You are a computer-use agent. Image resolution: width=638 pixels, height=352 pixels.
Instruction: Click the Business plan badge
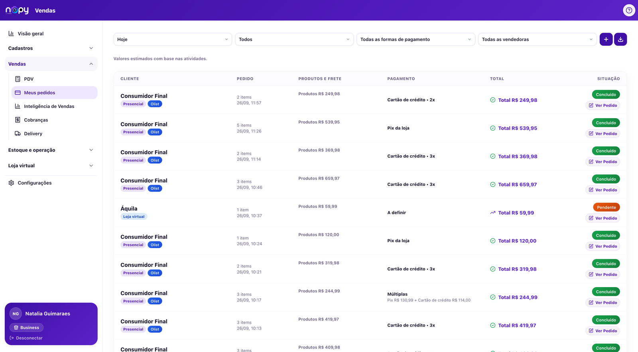tap(26, 328)
